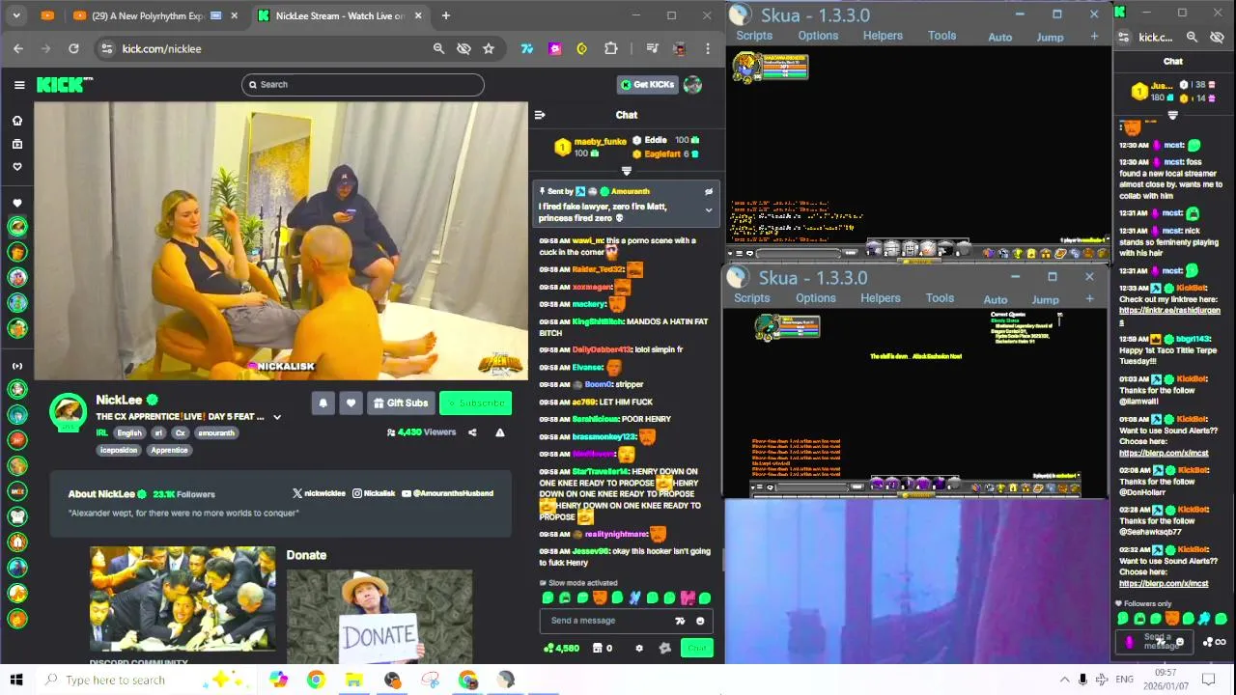Open Chrome zoom magnifier icon
Viewport: 1236px width, 695px height.
point(438,48)
